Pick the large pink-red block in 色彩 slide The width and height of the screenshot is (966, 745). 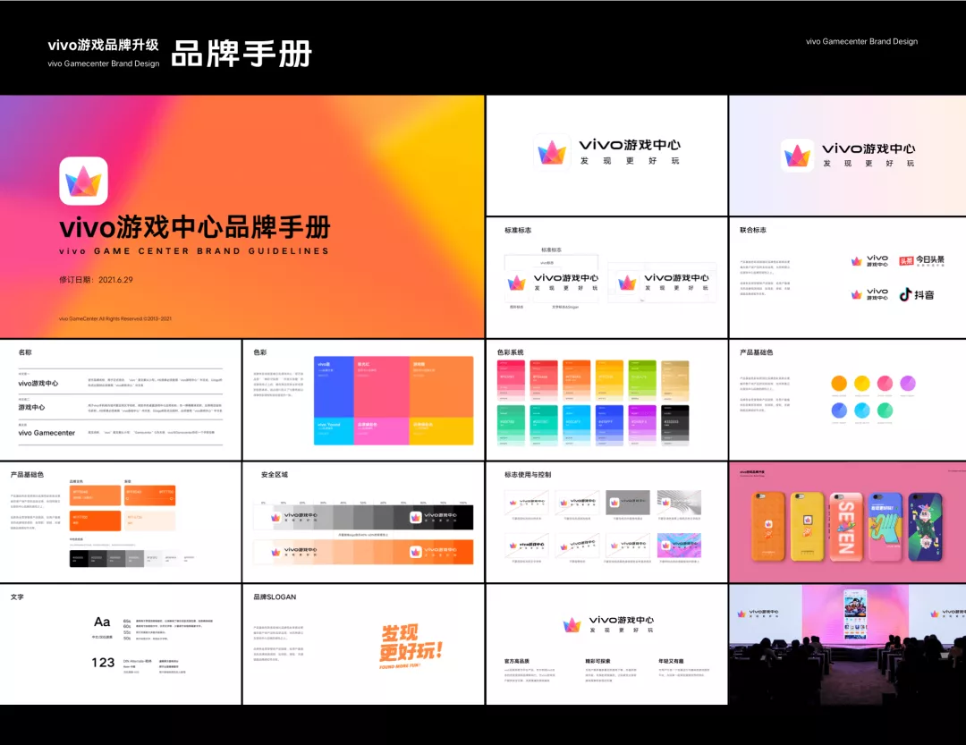click(381, 387)
